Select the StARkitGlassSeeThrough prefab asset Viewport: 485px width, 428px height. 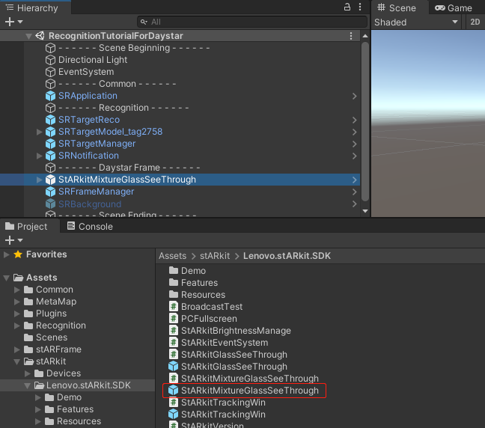point(234,367)
